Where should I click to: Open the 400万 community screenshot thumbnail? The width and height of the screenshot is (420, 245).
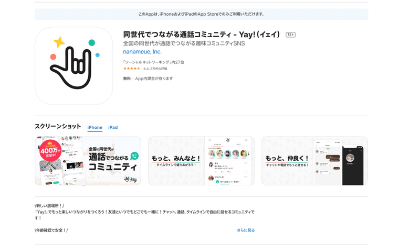pyautogui.click(x=88, y=161)
